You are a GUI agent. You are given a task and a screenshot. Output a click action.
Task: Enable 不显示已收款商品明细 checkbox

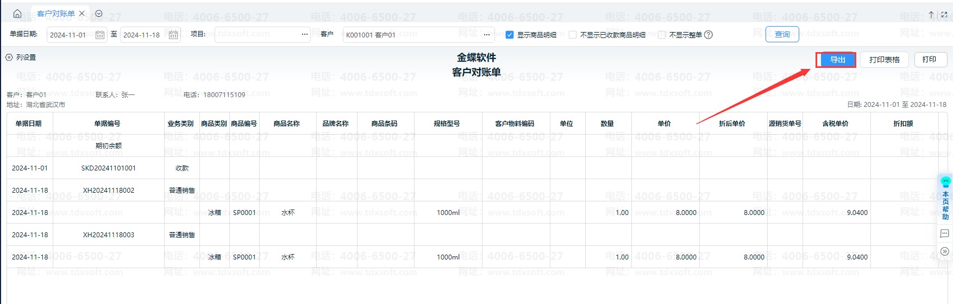573,35
